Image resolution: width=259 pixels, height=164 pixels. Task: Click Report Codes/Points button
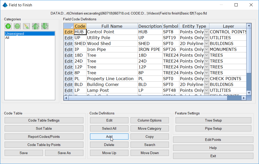pos(44,137)
